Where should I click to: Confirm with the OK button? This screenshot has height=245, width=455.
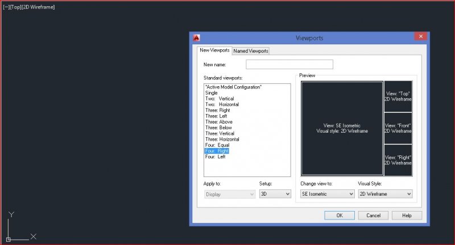(x=340, y=215)
